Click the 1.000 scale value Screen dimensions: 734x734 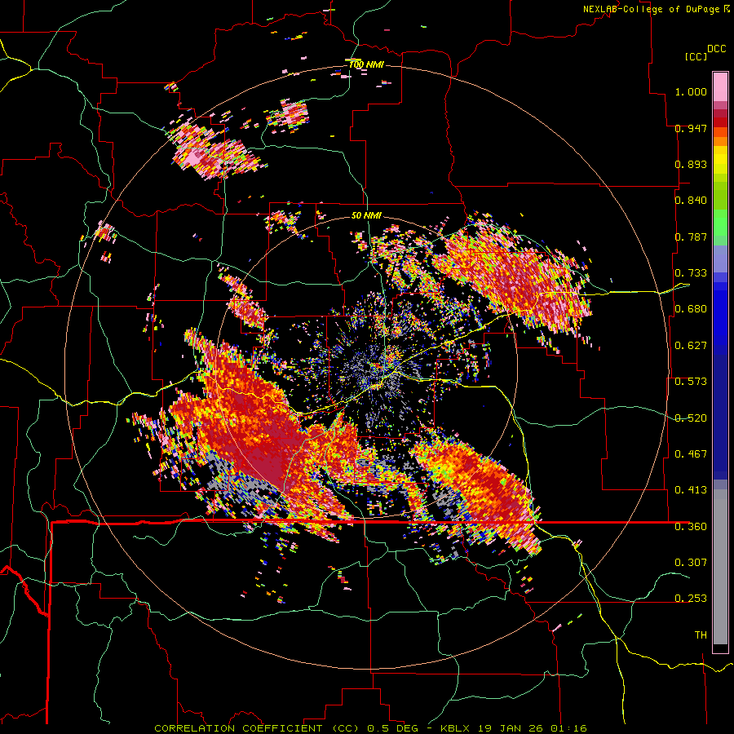pyautogui.click(x=691, y=91)
